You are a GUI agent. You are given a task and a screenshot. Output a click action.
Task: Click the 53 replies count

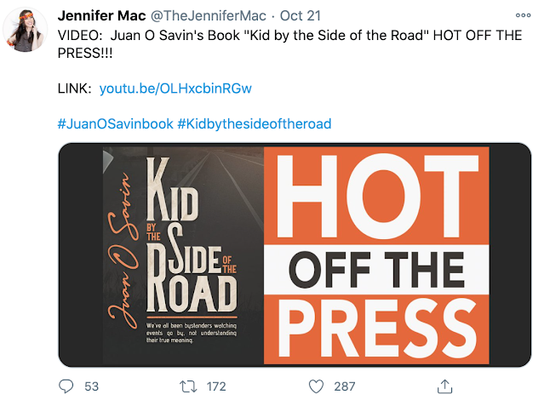pos(92,386)
